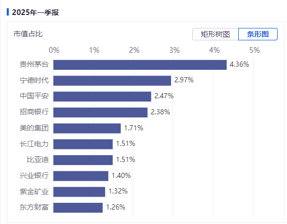Click the 宁德时代 bar at 2.97%
The width and height of the screenshot is (287, 224).
click(x=112, y=81)
